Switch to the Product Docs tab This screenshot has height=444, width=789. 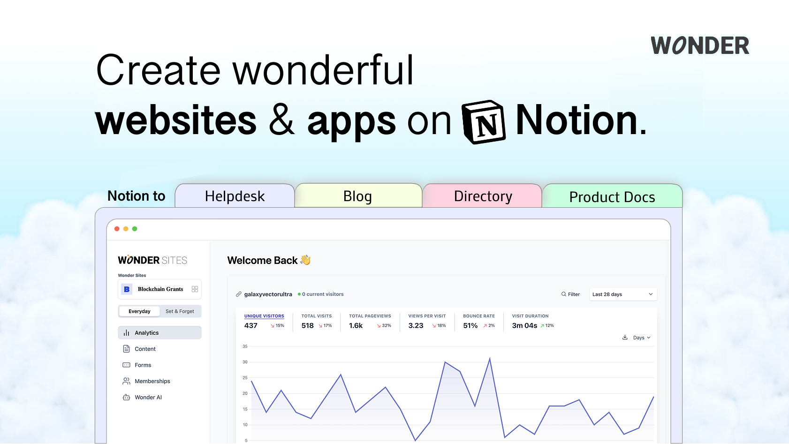click(x=612, y=197)
